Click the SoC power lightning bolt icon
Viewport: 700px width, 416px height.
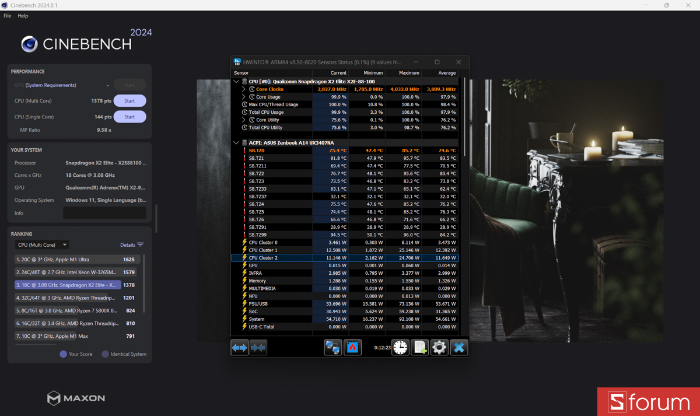click(245, 312)
